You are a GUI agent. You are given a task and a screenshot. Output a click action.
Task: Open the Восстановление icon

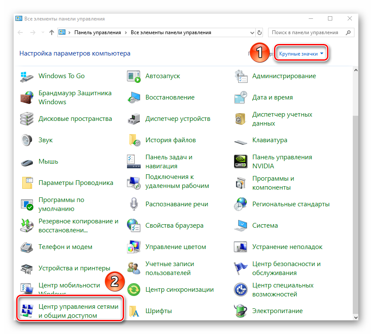(x=133, y=98)
